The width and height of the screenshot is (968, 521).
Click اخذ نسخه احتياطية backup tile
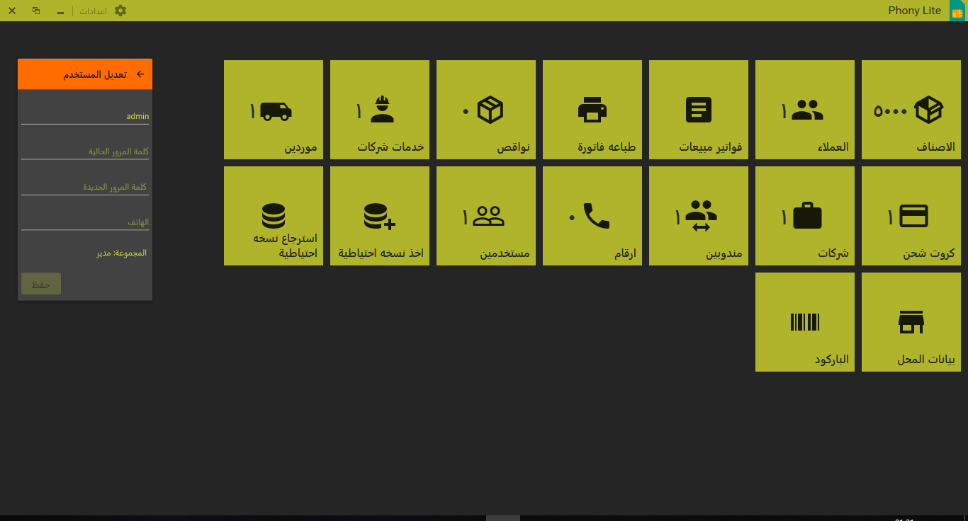point(380,216)
